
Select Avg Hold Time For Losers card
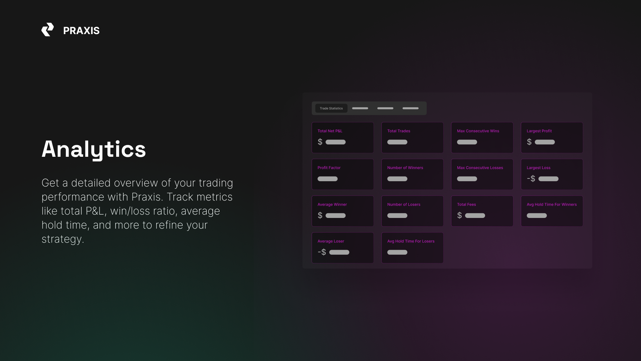point(412,248)
